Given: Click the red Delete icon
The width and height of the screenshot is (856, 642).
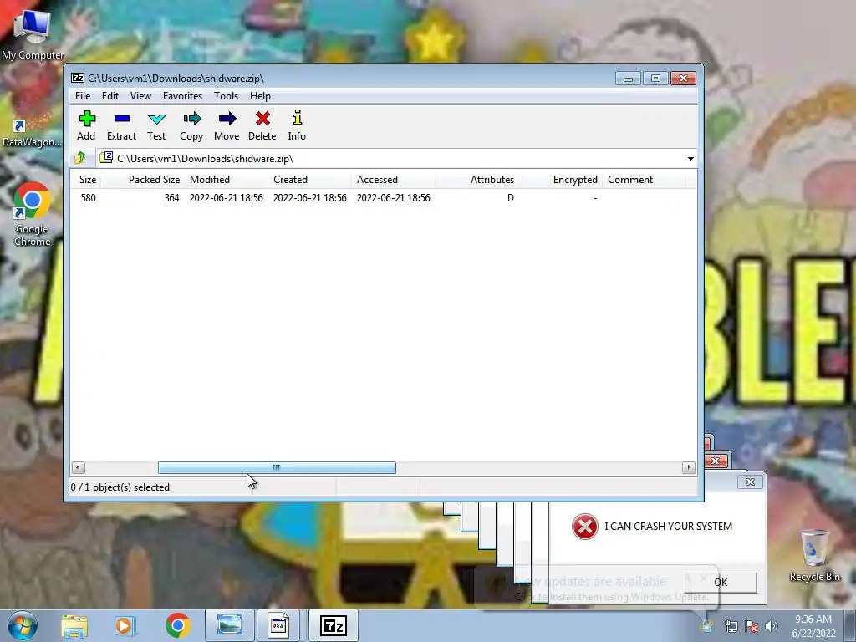Looking at the screenshot, I should tap(262, 125).
